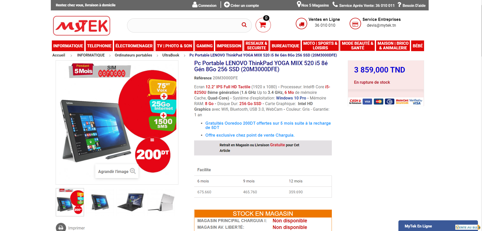The image size is (482, 231).
Task: Click Agrandir l'image button
Action: [117, 171]
